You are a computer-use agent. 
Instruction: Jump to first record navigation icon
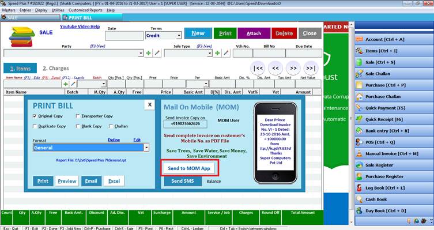pos(258,68)
